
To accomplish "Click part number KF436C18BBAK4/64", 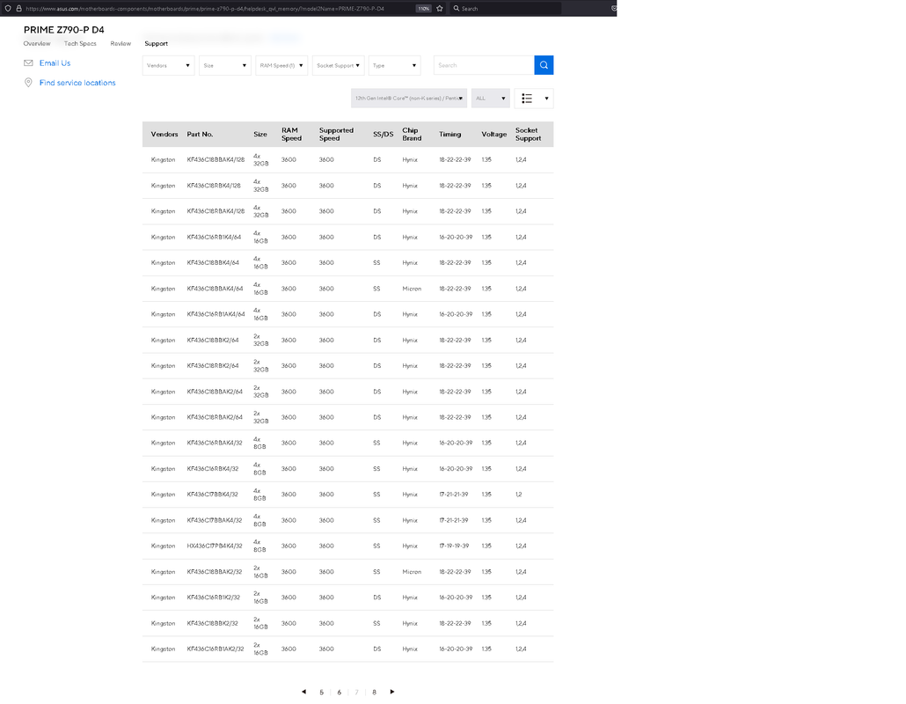I will (215, 289).
